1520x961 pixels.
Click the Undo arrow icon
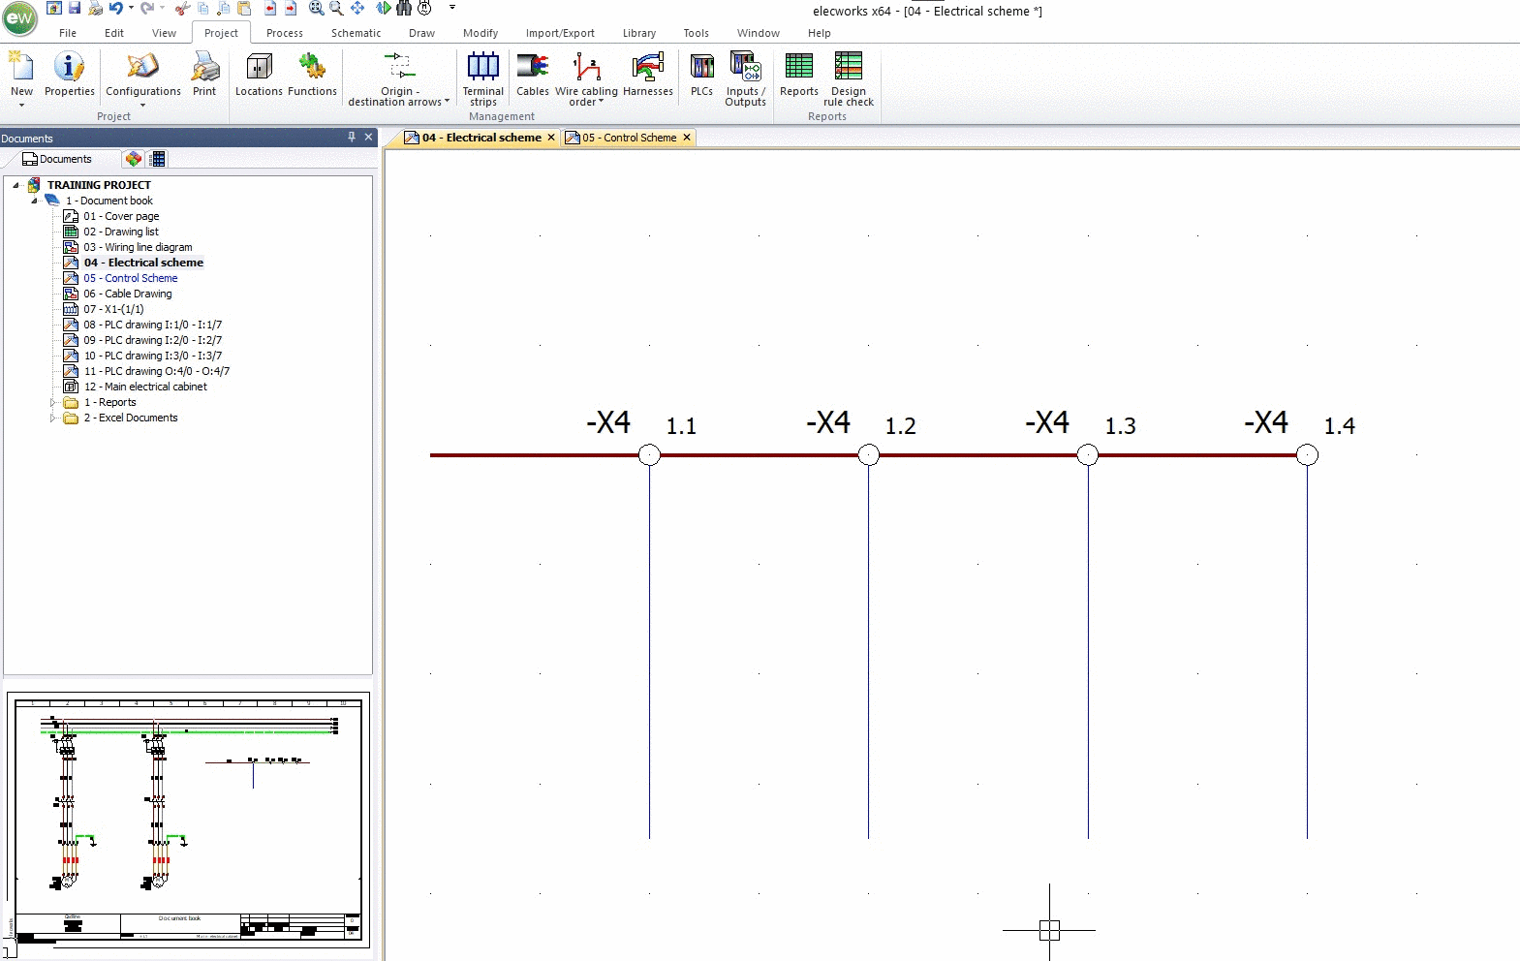[116, 8]
